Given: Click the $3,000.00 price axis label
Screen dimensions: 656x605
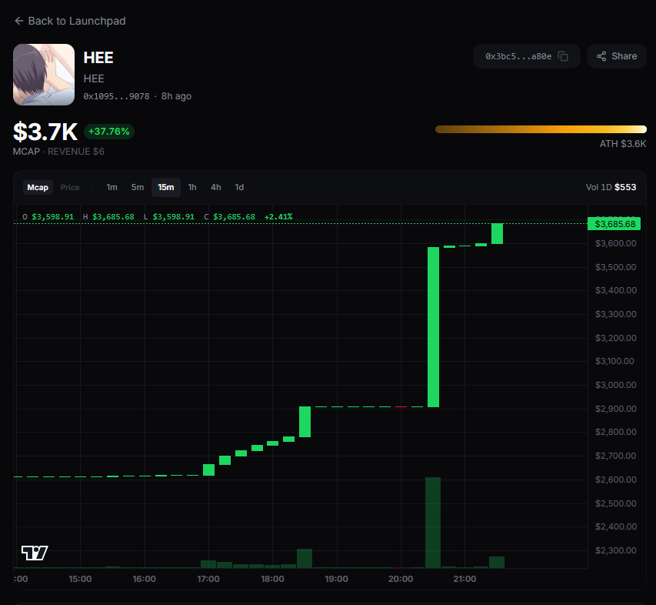Looking at the screenshot, I should [615, 385].
